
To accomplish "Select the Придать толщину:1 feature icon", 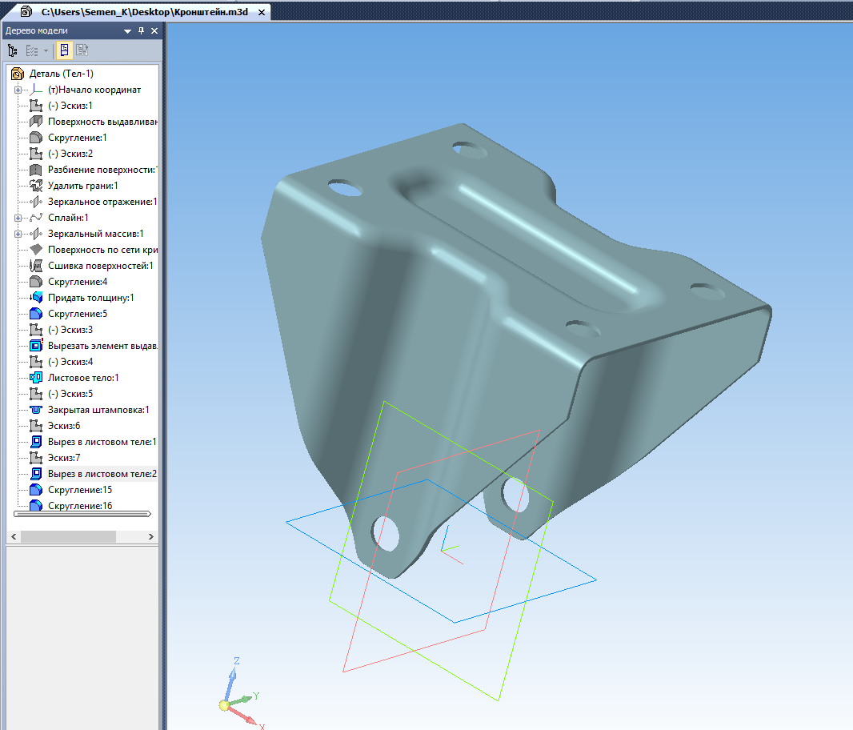I will point(36,298).
